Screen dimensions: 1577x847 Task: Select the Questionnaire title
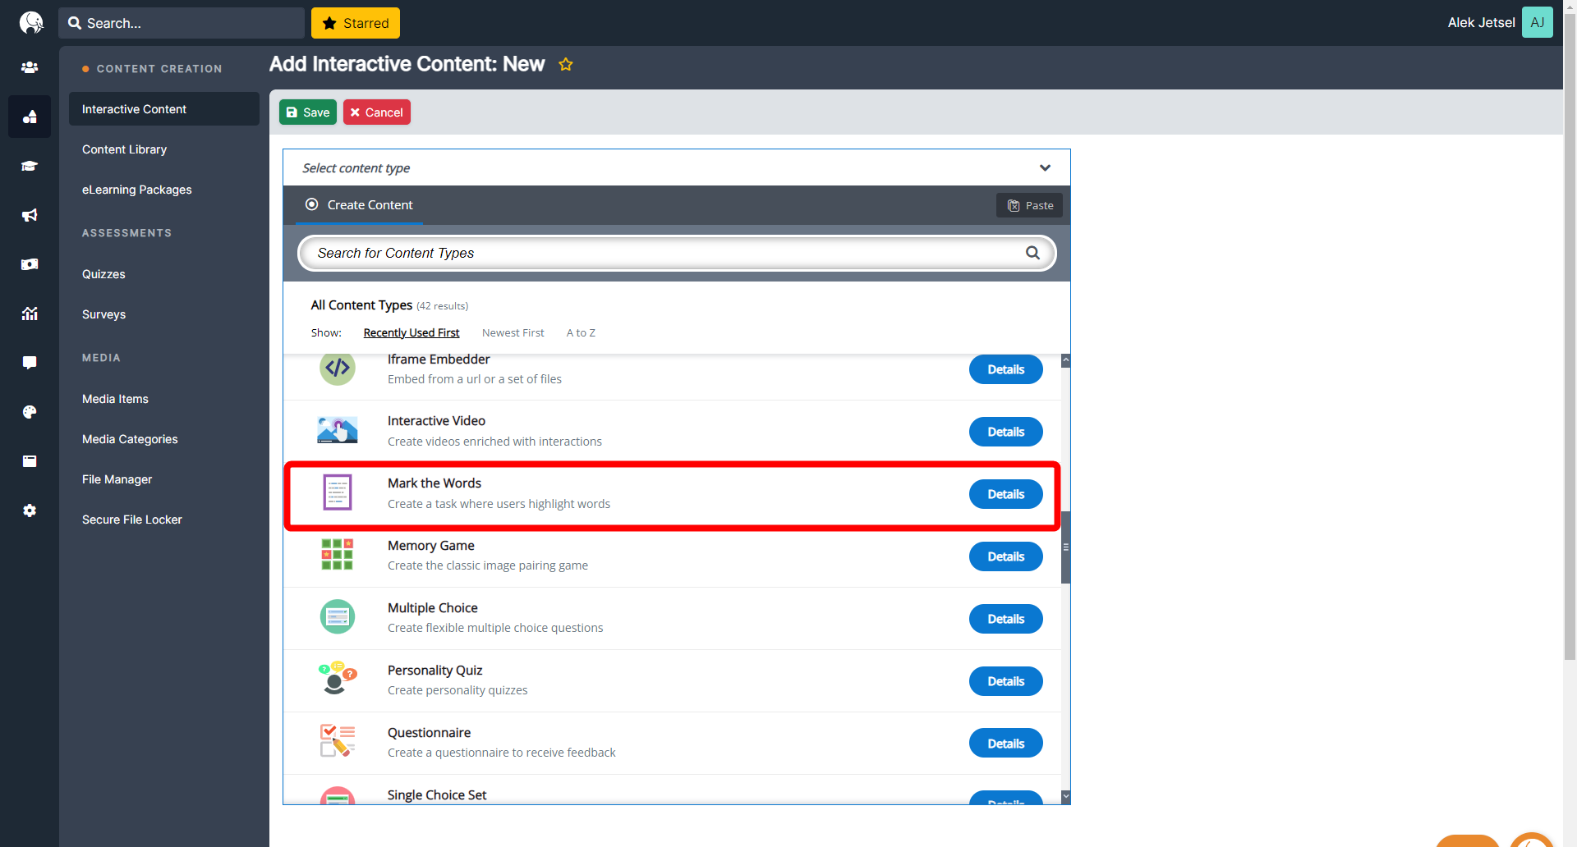pos(430,732)
